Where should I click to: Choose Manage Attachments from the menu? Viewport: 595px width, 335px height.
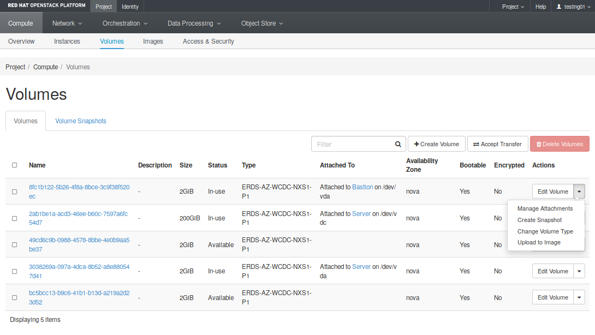[545, 208]
